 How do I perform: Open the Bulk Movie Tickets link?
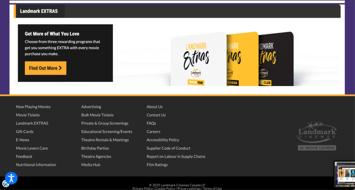tap(97, 115)
